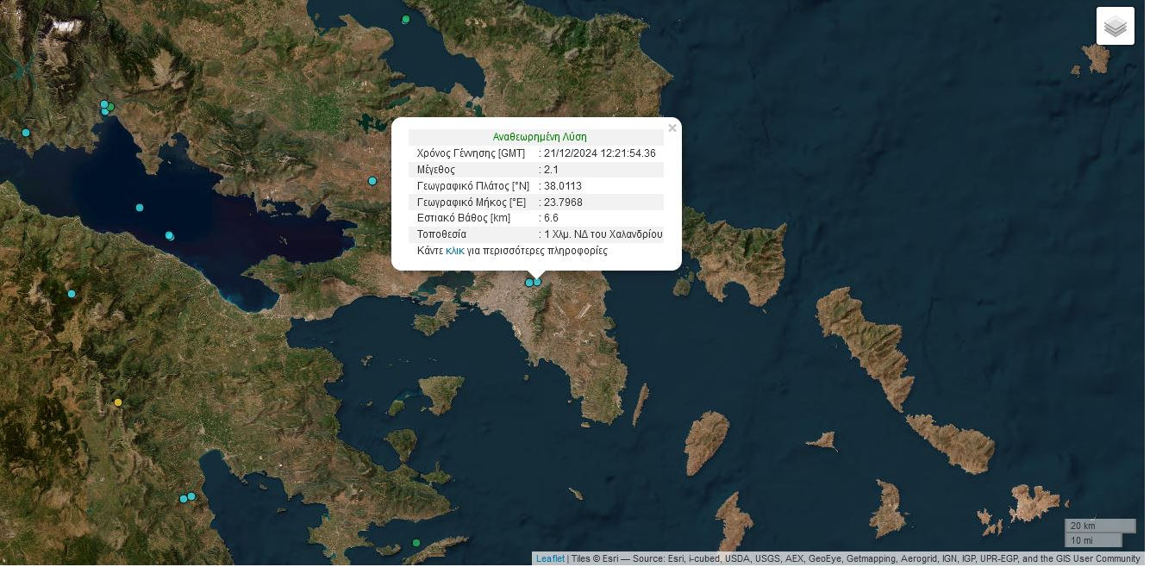
Task: Click the '1 Χλμ. ΝΔ του Χαλανδρίου' location value
Action: point(603,234)
